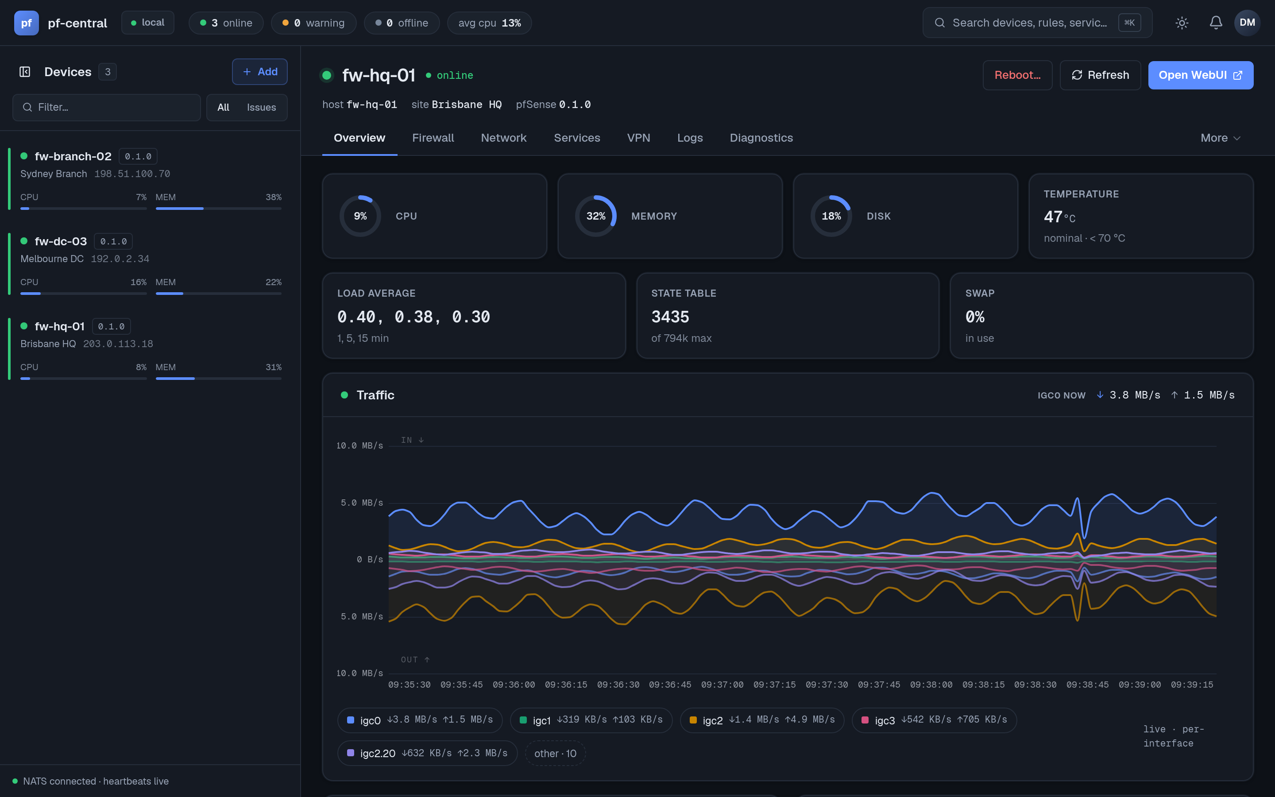Screen dimensions: 1275x797
Task: Click the Swap 0% card
Action: 1101,316
